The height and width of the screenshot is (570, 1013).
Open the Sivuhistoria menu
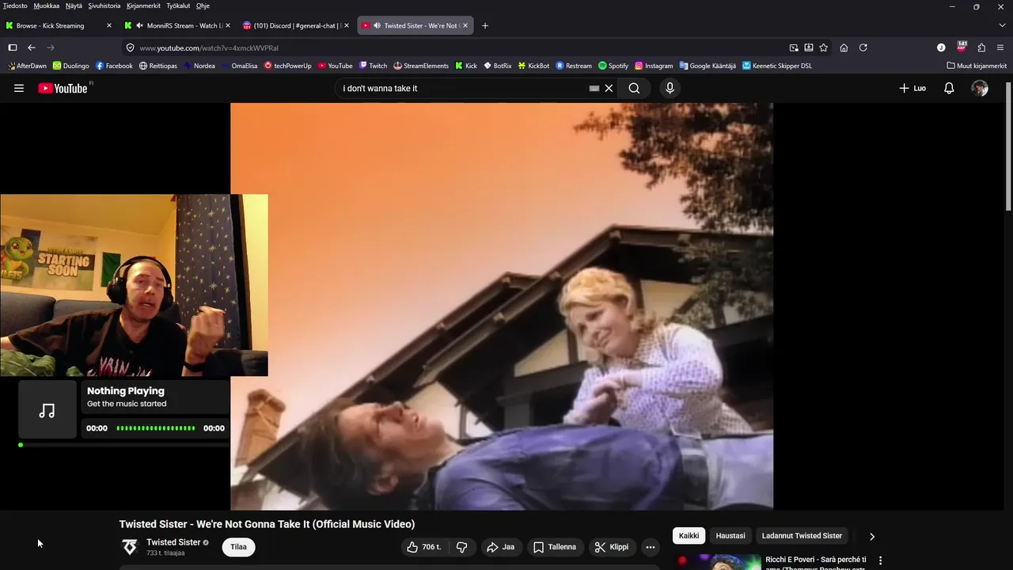point(104,6)
